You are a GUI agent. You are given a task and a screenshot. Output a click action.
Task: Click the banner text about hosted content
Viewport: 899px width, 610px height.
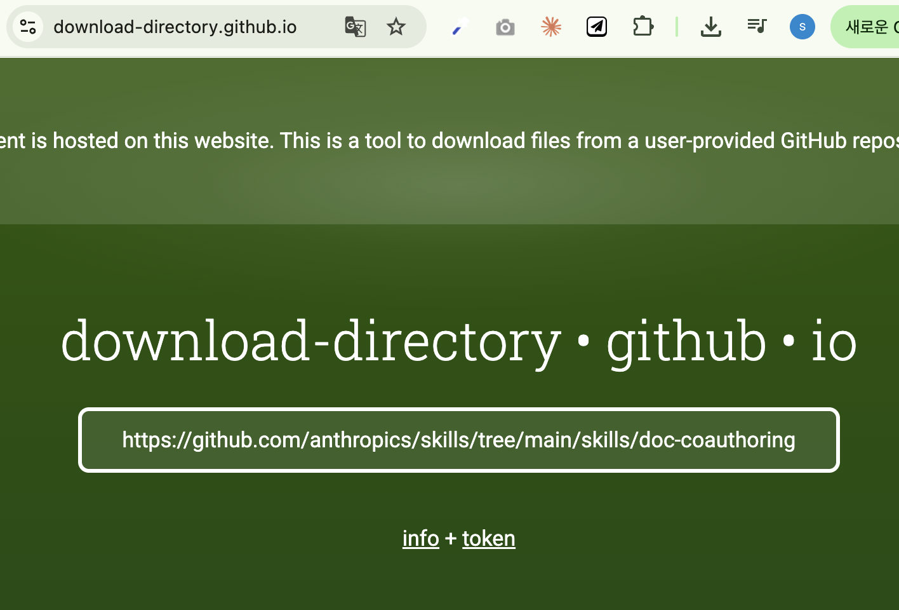450,140
